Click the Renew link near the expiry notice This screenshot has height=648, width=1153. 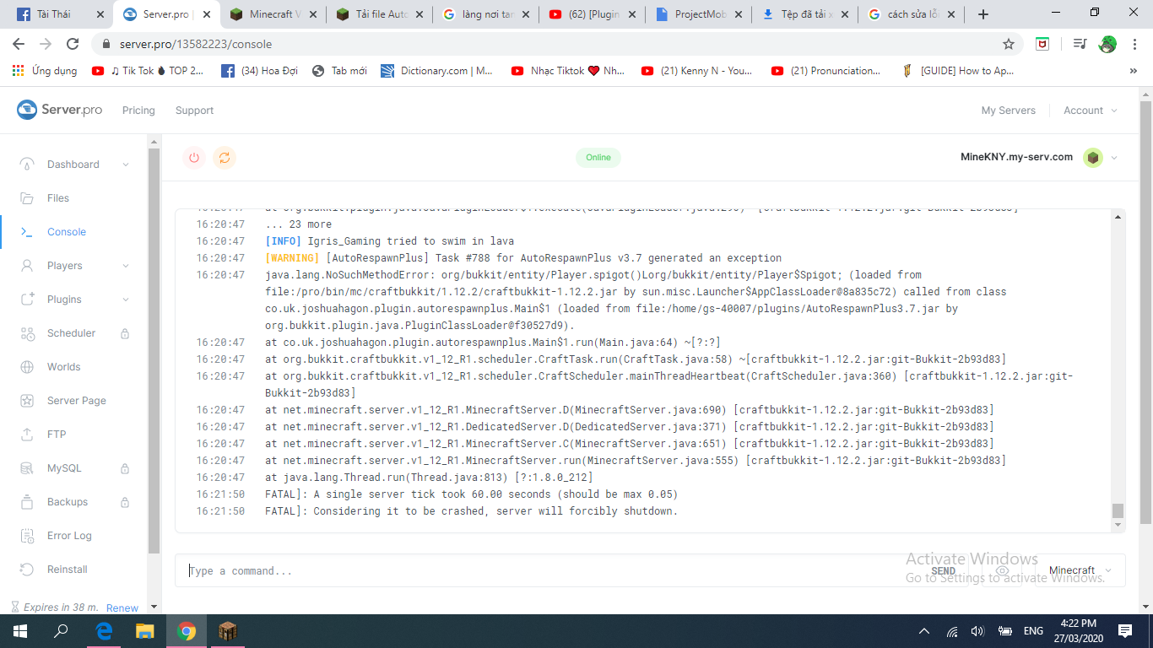pos(122,607)
